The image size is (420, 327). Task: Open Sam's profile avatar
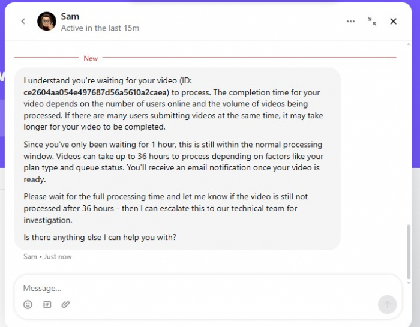pos(47,21)
